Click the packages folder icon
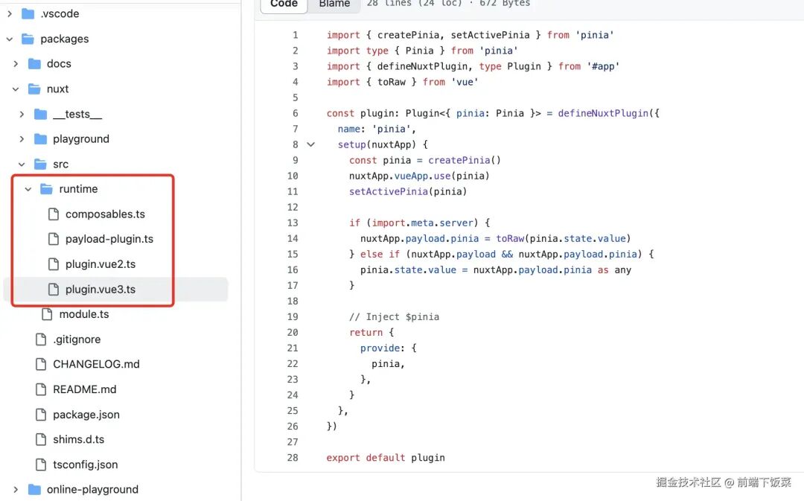The image size is (804, 501). tap(28, 39)
